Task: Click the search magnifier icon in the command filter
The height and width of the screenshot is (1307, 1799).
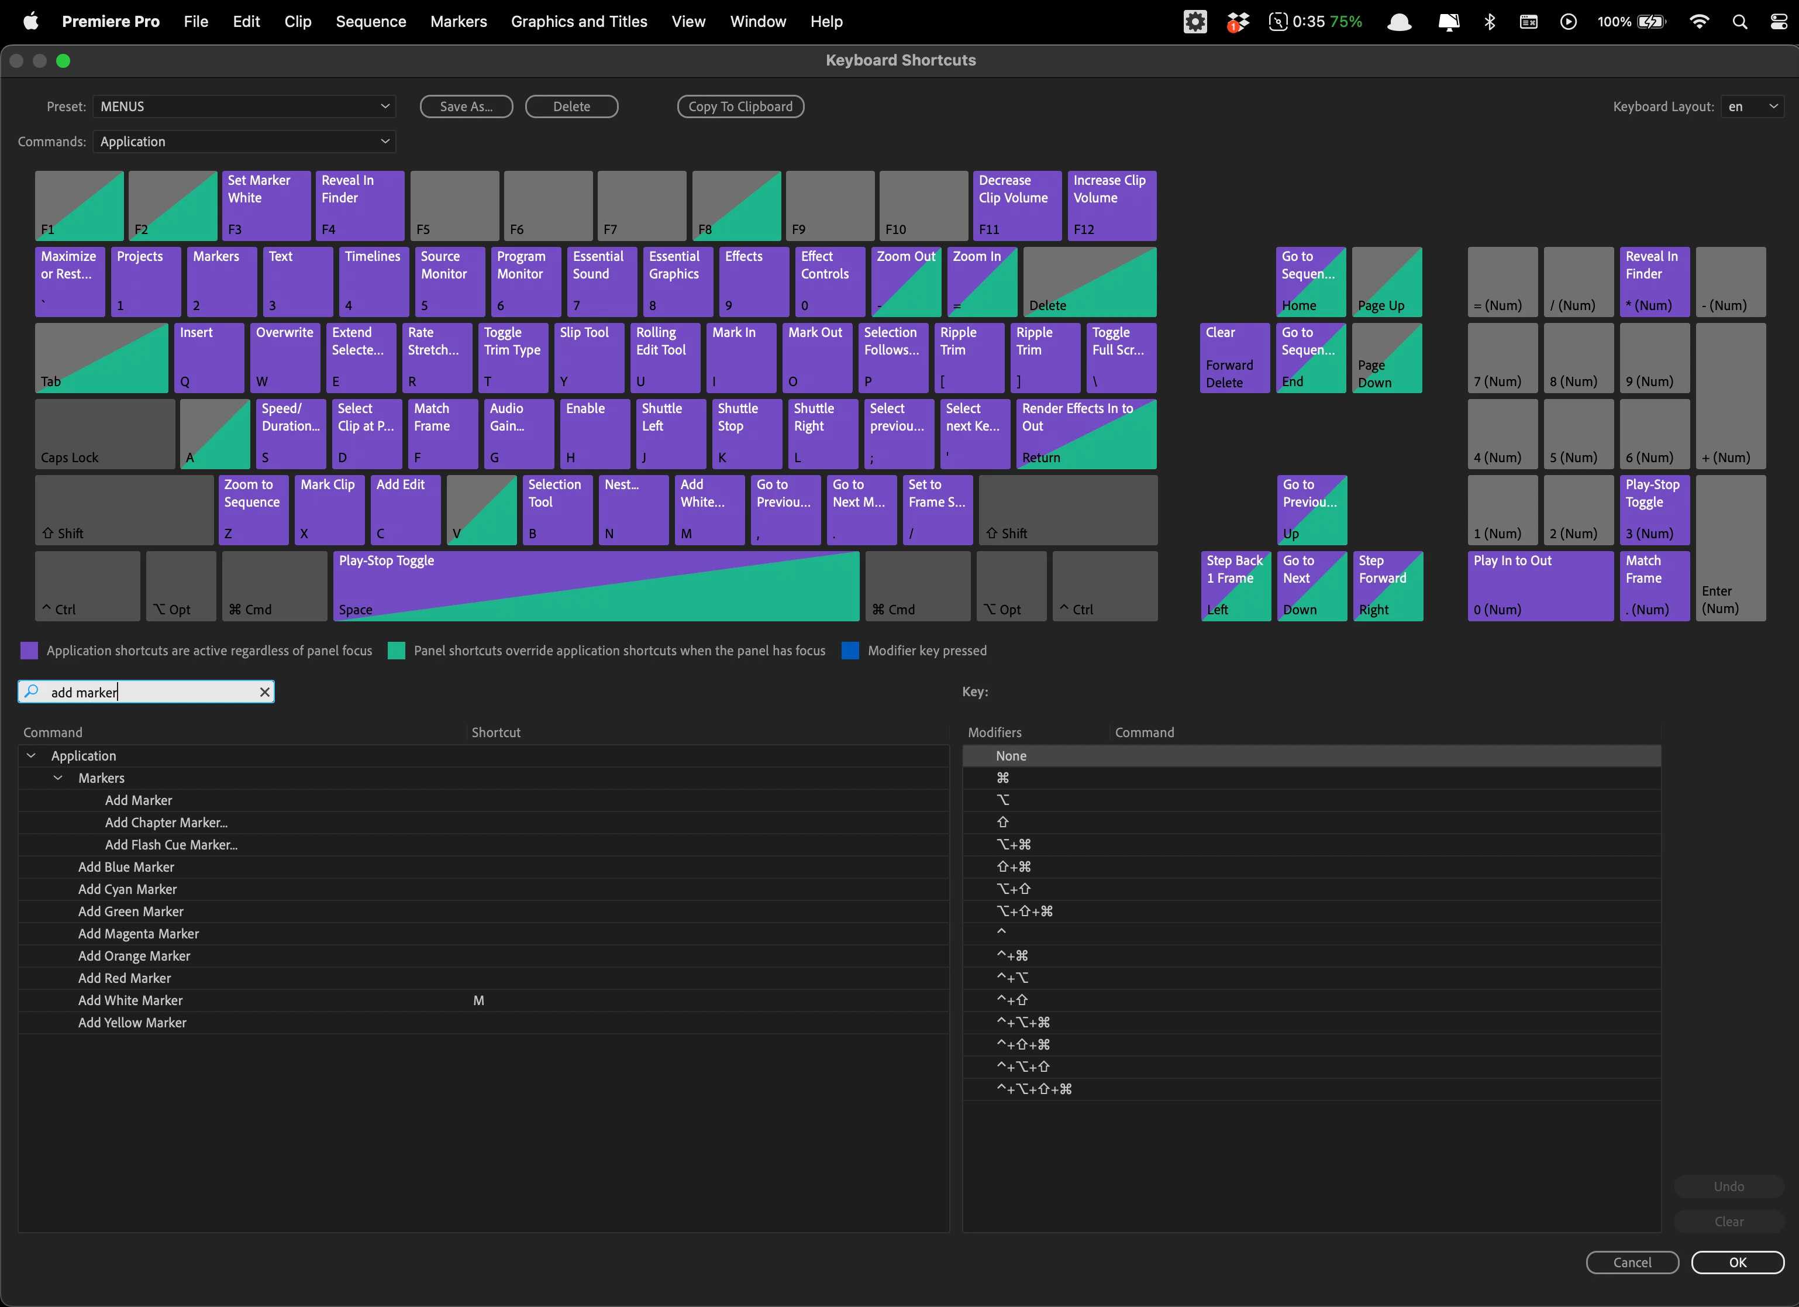Action: tap(32, 691)
